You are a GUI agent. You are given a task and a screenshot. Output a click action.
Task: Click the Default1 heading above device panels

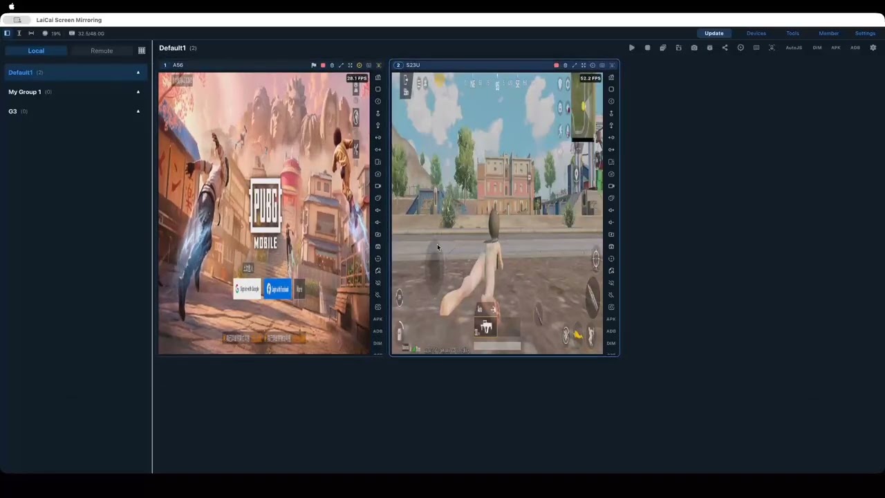point(172,48)
